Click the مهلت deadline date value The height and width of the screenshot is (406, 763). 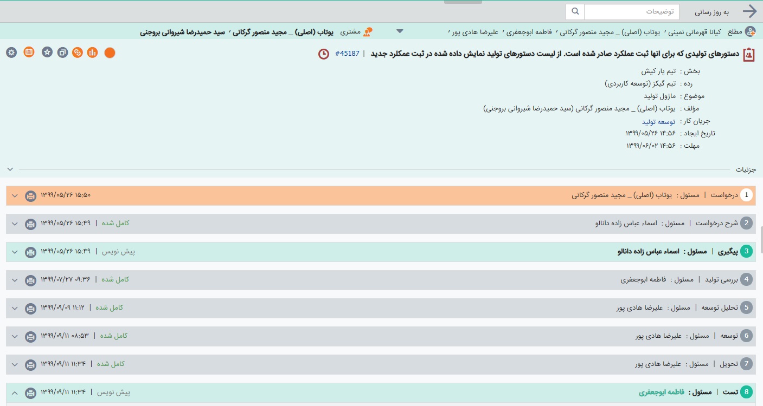pyautogui.click(x=651, y=146)
